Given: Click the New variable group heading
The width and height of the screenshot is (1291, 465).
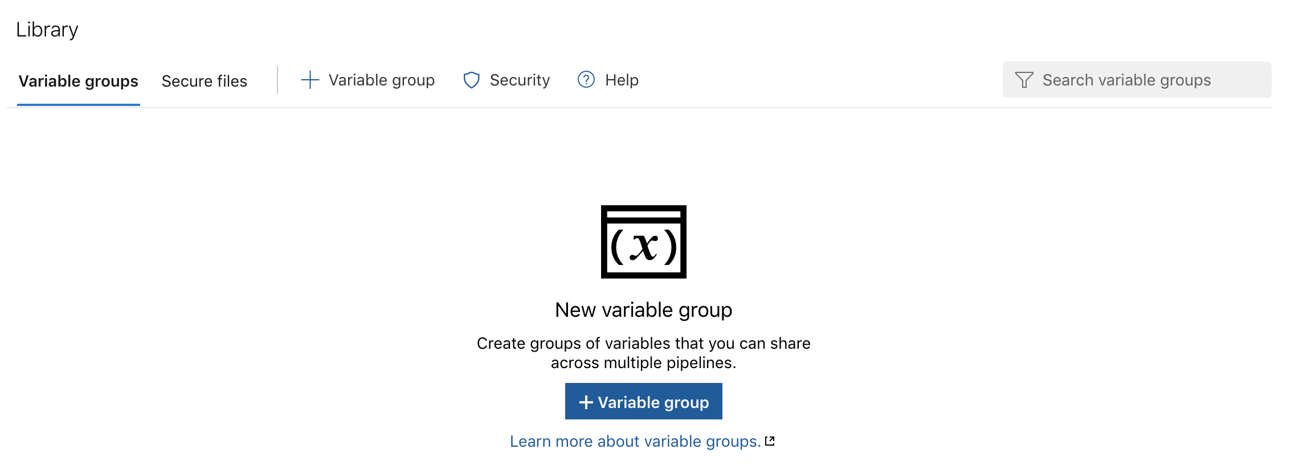Looking at the screenshot, I should [644, 310].
